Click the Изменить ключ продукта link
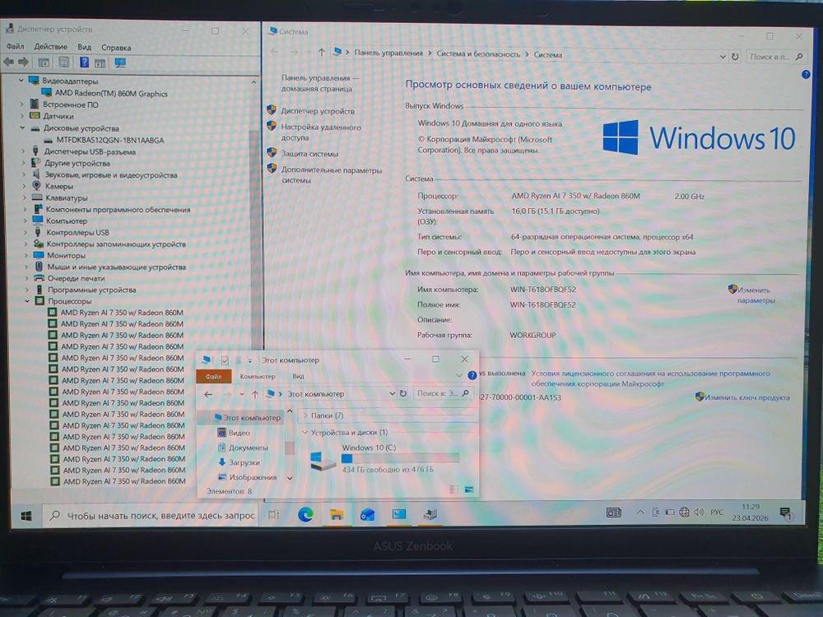 746,397
